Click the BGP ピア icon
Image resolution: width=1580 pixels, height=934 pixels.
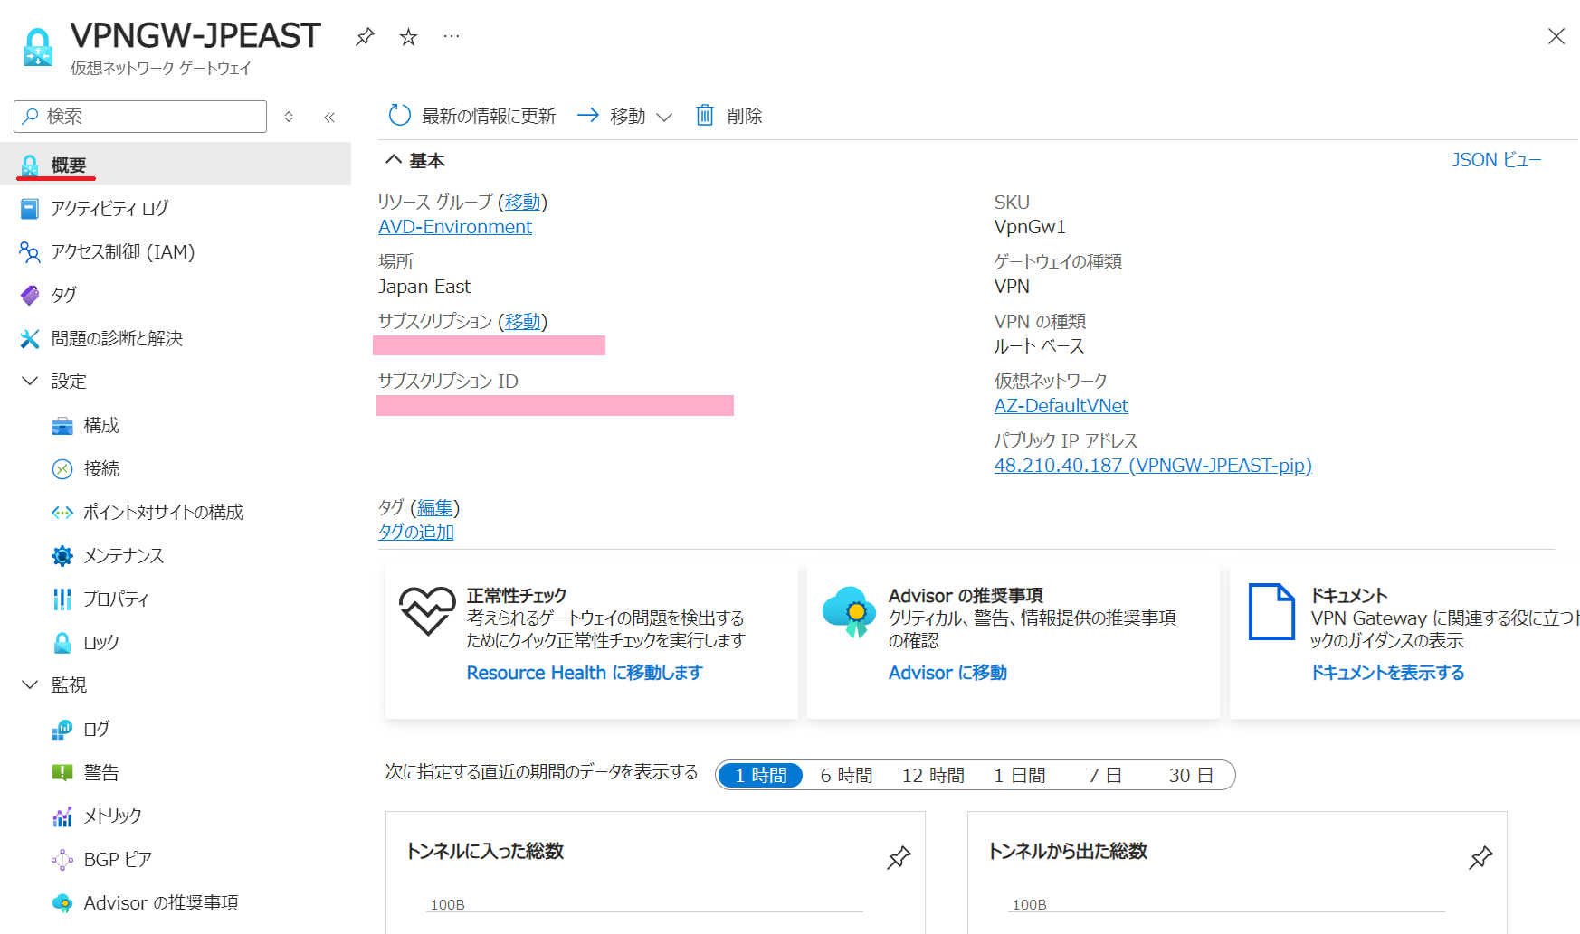point(62,860)
